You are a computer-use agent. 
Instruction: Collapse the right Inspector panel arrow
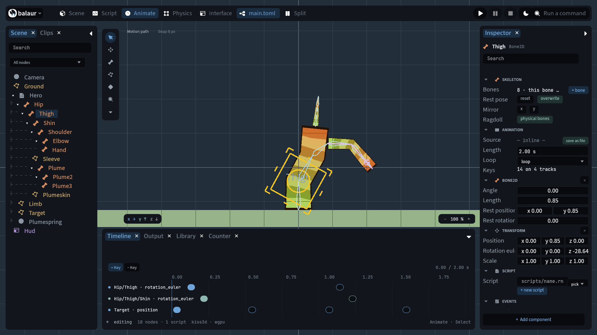coord(585,33)
